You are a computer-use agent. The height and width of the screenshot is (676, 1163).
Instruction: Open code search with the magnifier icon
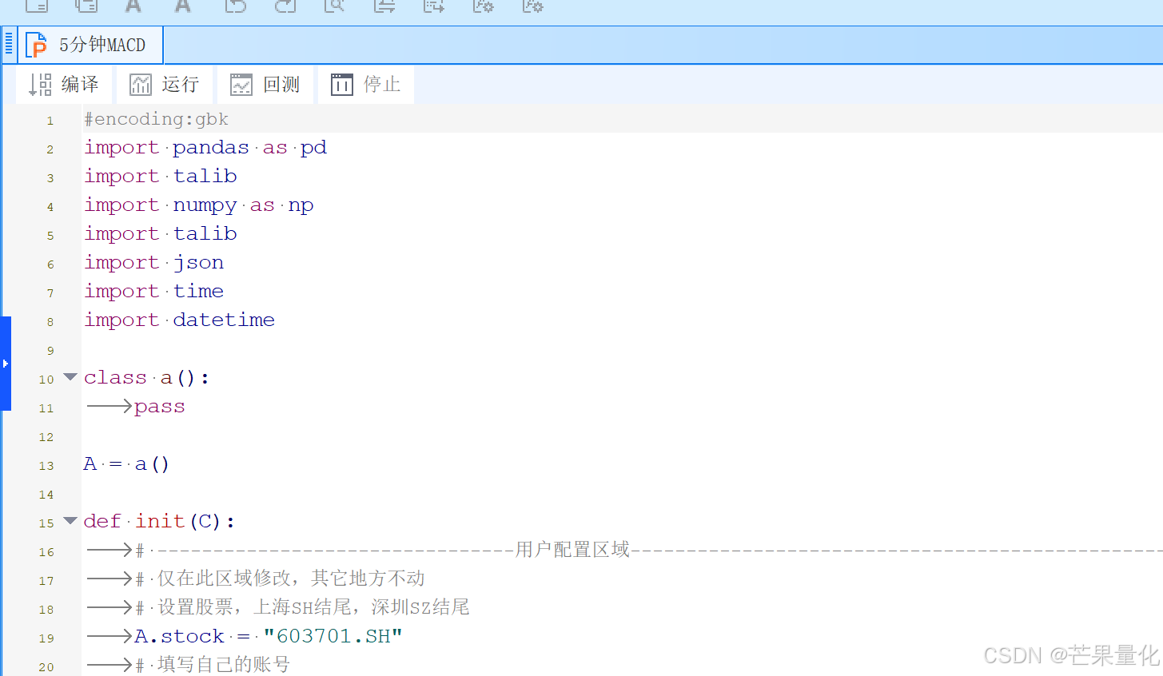[334, 10]
